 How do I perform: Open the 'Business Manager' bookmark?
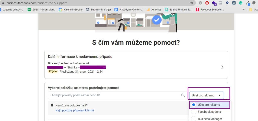pos(99,10)
